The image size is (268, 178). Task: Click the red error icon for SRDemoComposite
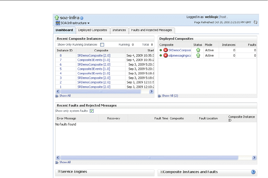[x=165, y=50]
